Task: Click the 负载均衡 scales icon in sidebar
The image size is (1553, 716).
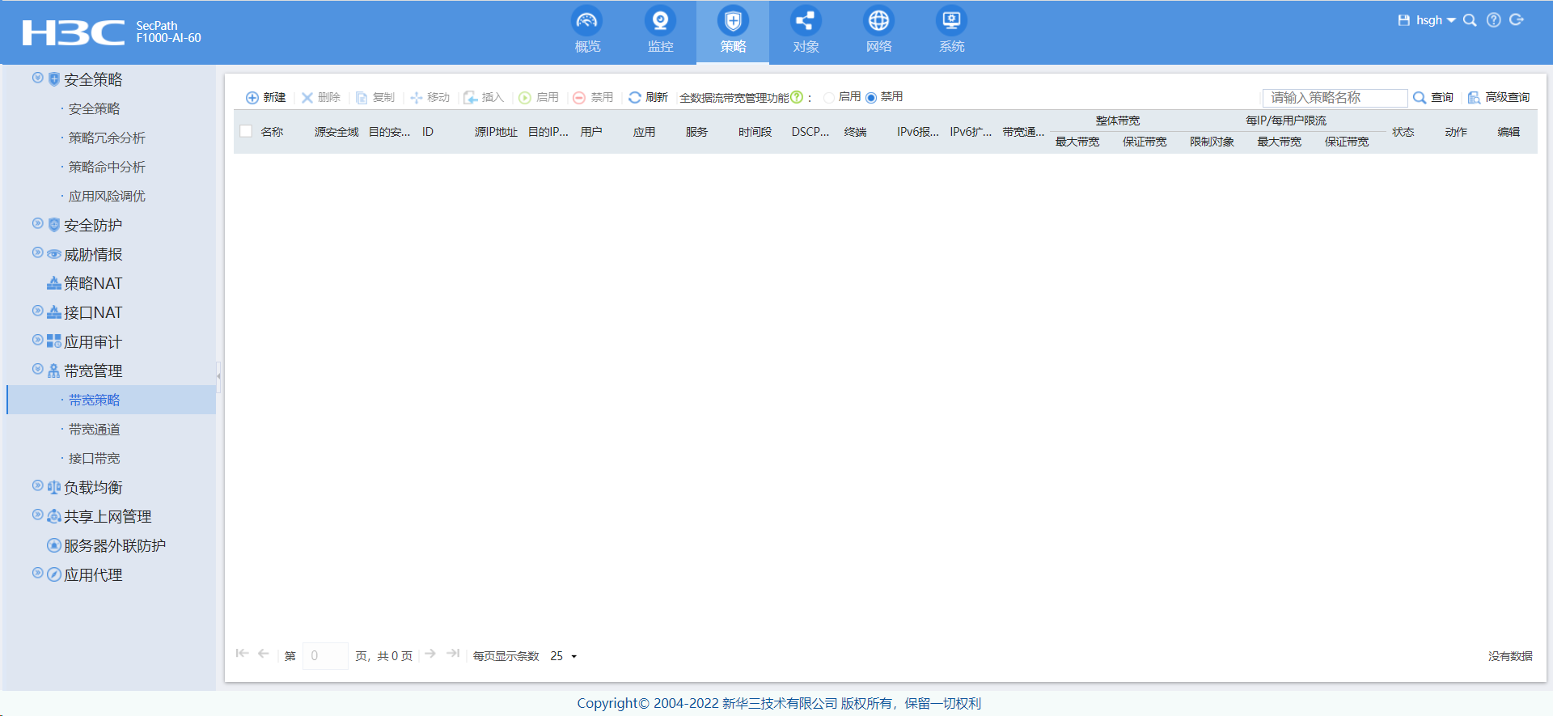Action: tap(54, 487)
